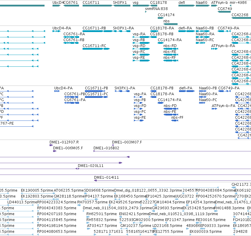Screen dimensions: 251x236
Task: Open EST GM28118.5prime
Action: click(x=69, y=196)
